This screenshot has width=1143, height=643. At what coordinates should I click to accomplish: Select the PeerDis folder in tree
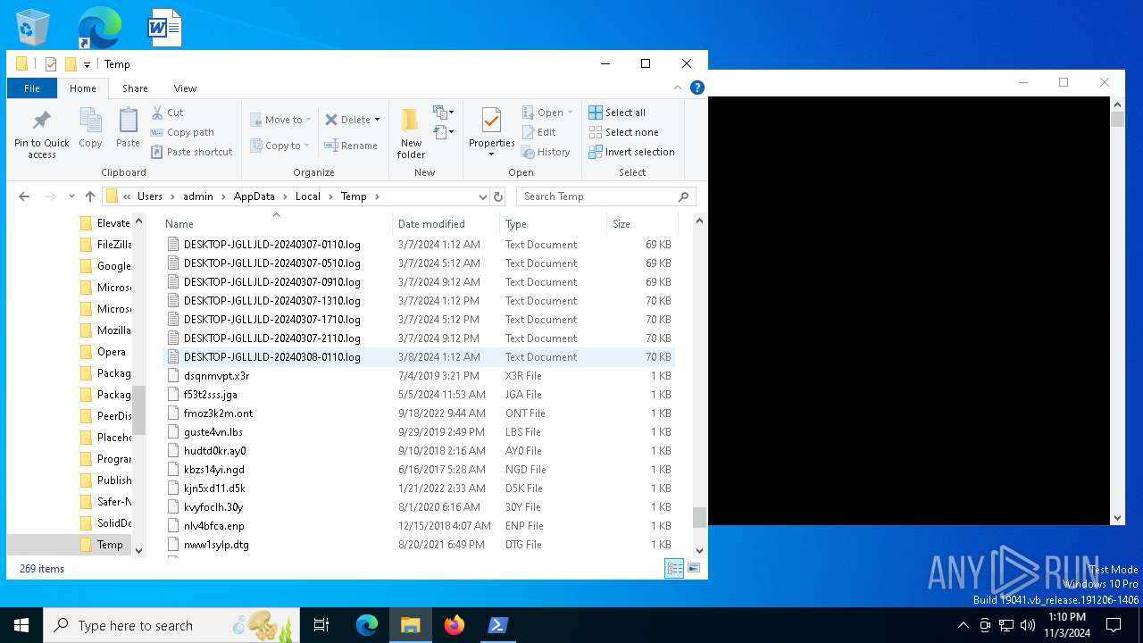[x=104, y=416]
